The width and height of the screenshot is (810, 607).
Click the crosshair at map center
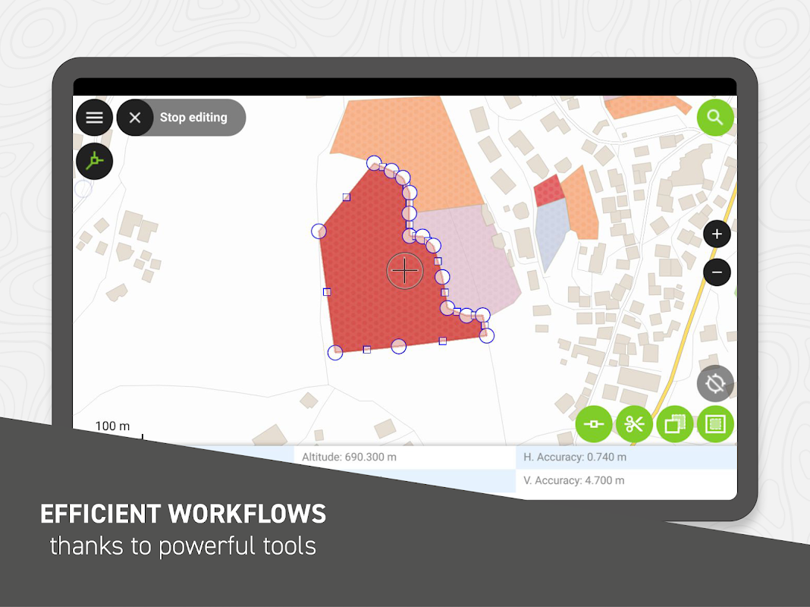[x=405, y=271]
